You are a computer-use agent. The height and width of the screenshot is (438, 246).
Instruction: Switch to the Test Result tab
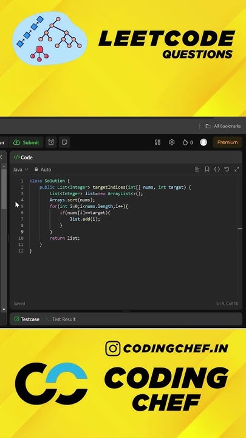click(61, 319)
